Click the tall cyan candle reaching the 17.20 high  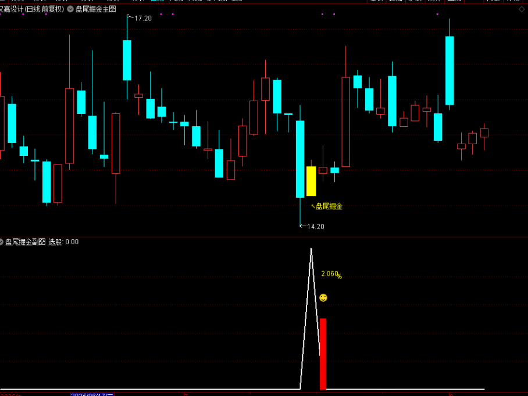[127, 60]
